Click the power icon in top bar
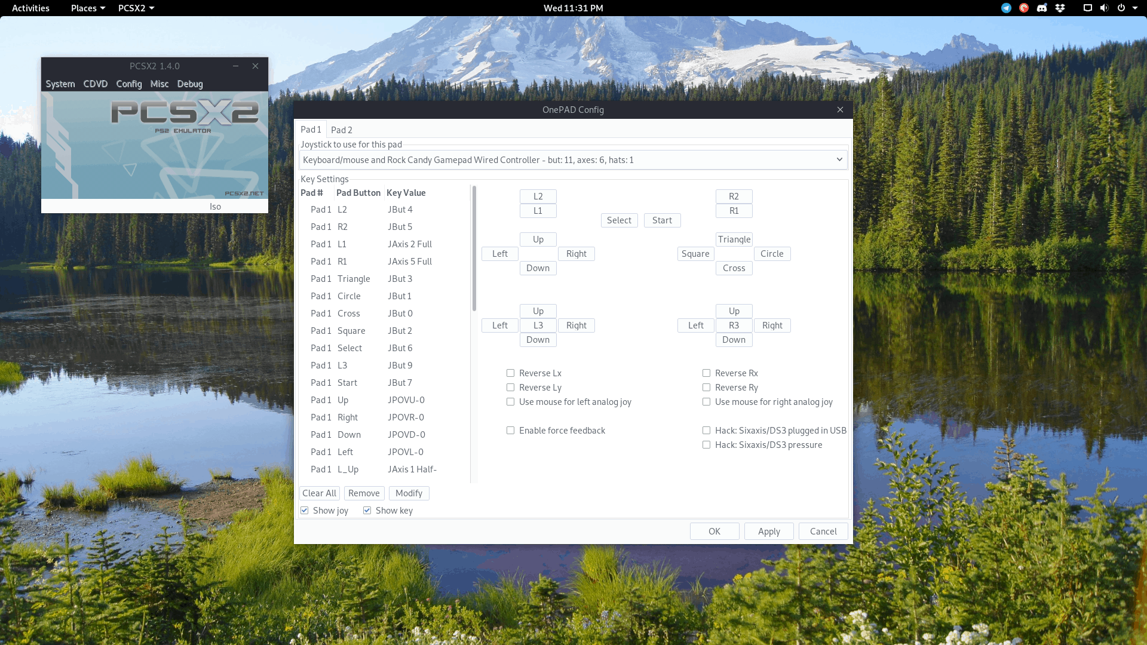The height and width of the screenshot is (645, 1147). [1121, 8]
